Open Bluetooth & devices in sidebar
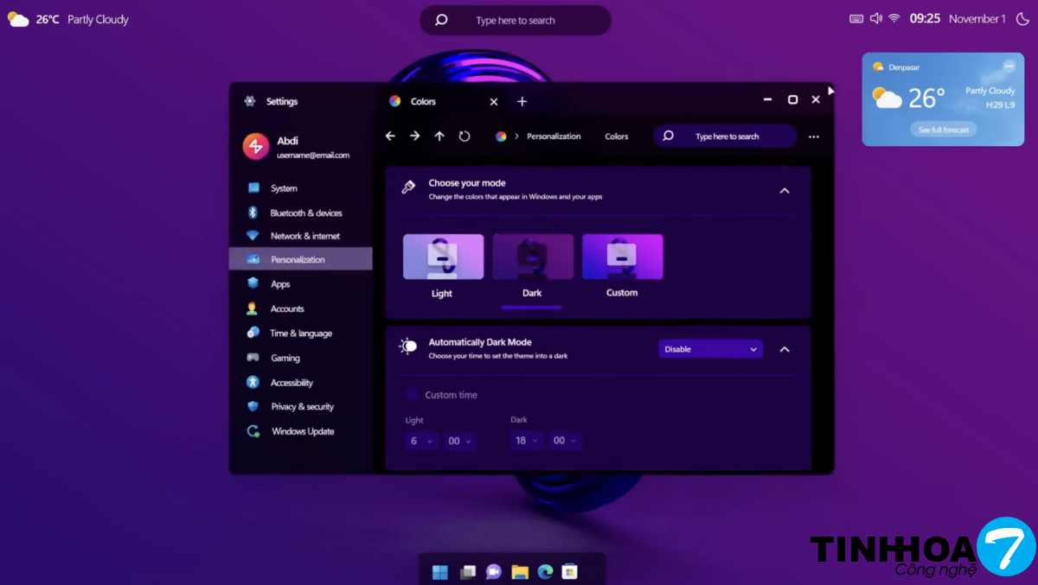The width and height of the screenshot is (1038, 585). pos(305,213)
